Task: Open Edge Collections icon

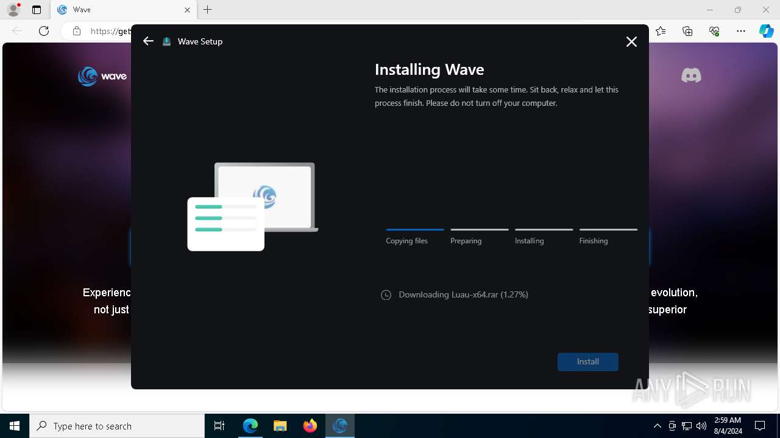Action: [687, 31]
